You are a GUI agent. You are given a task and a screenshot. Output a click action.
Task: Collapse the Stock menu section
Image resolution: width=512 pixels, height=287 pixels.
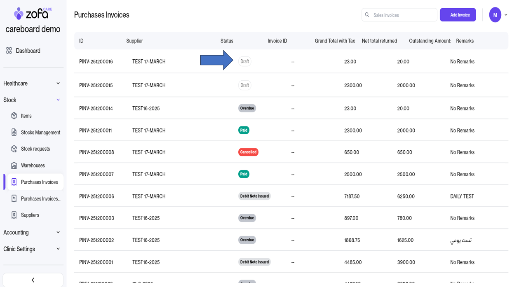58,100
